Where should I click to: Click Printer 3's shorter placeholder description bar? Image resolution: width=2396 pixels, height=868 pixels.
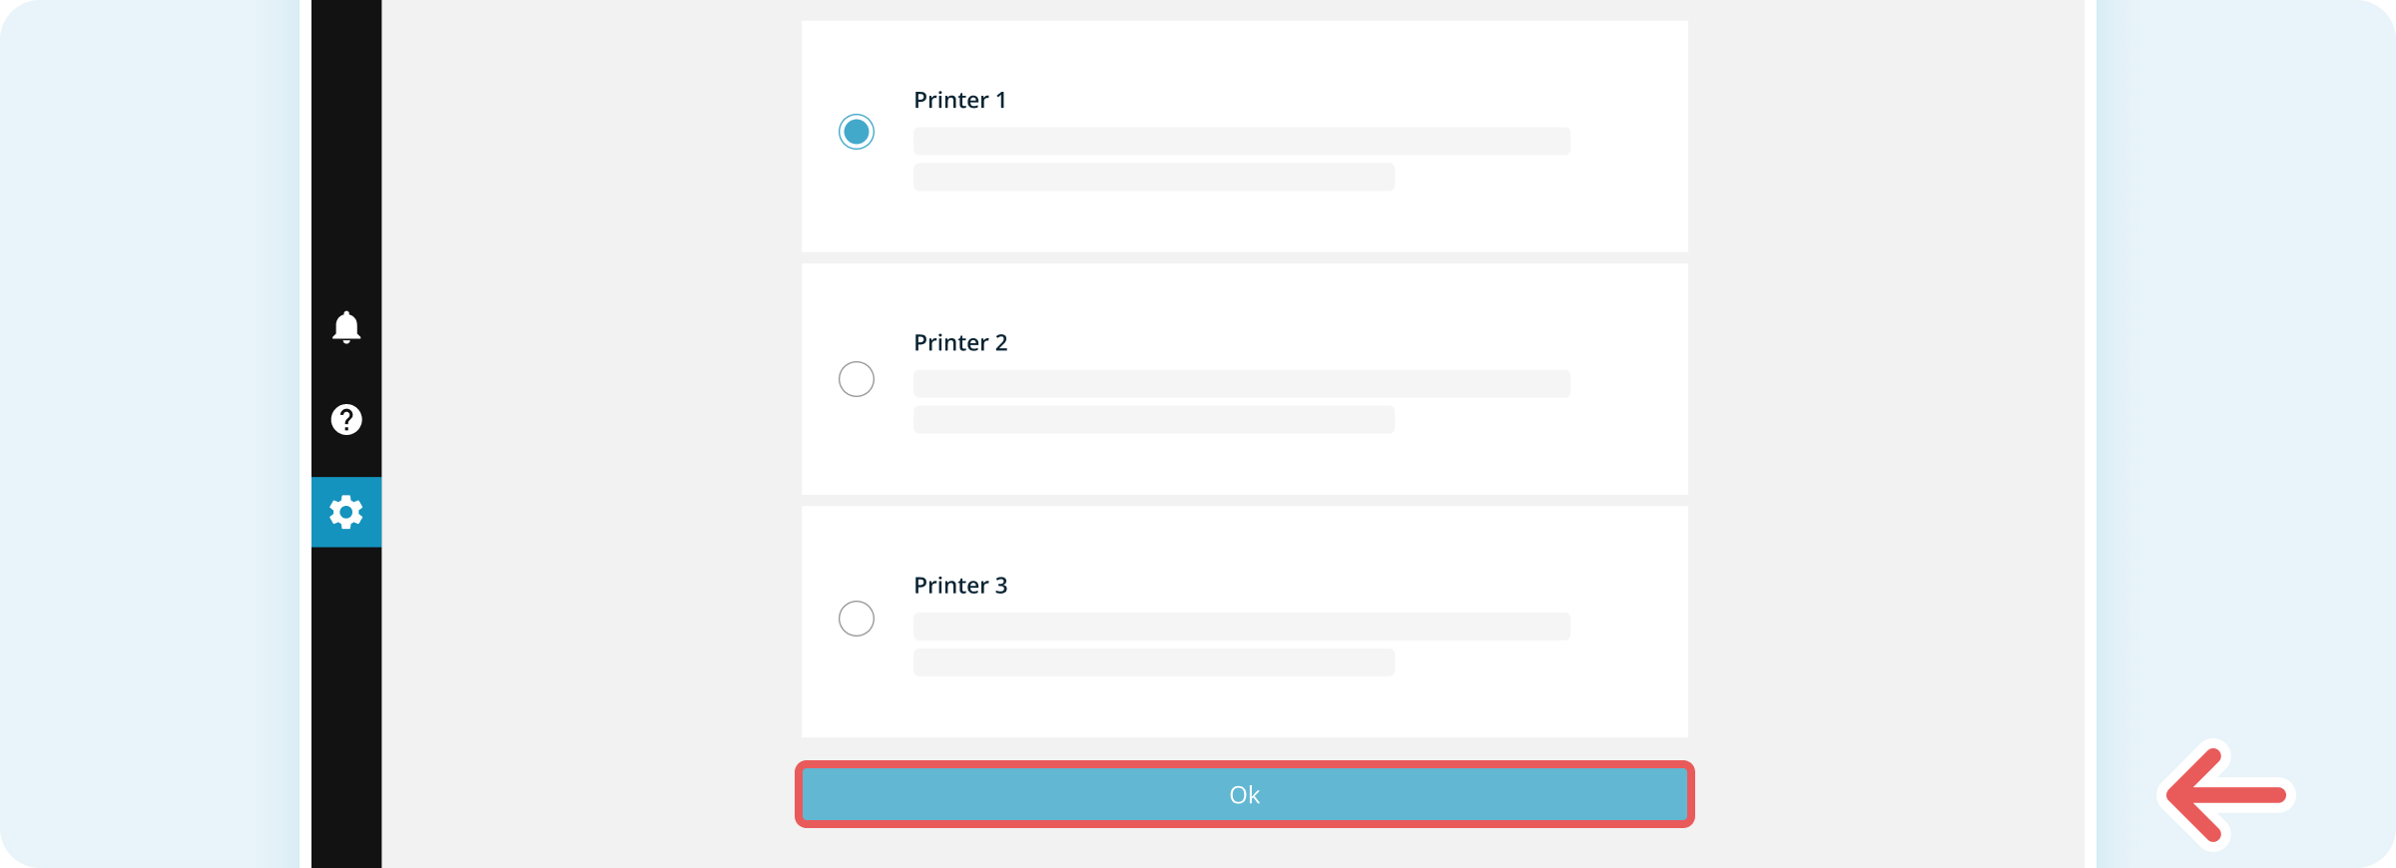coord(1153,662)
